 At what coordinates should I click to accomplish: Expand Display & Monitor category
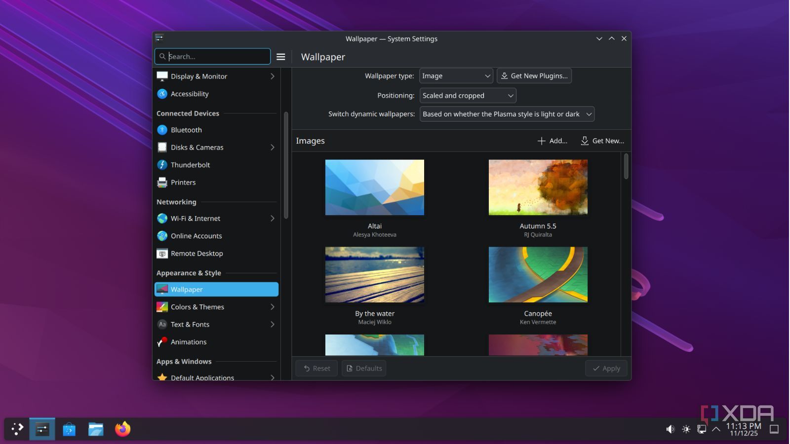[x=273, y=76]
